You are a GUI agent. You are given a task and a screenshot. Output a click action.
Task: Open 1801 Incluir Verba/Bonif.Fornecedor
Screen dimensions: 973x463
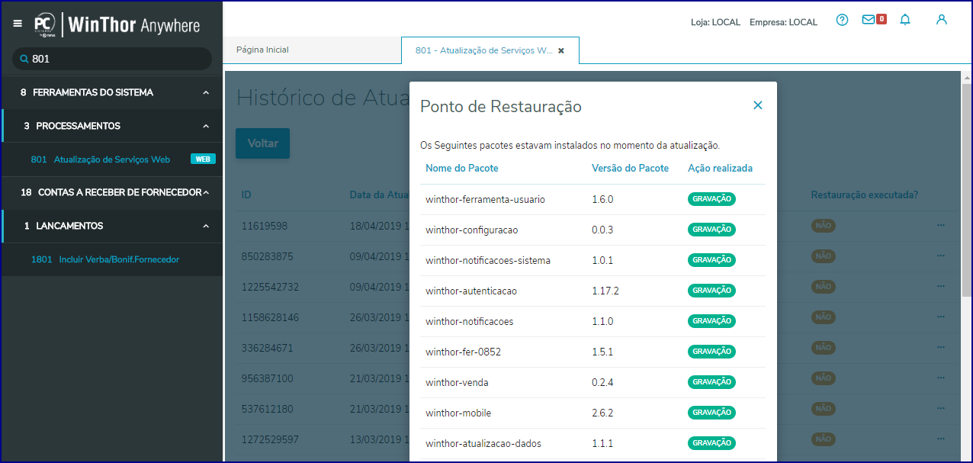click(x=105, y=259)
